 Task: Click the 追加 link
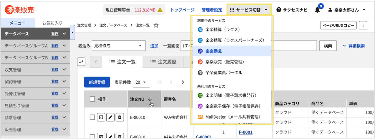154,46
